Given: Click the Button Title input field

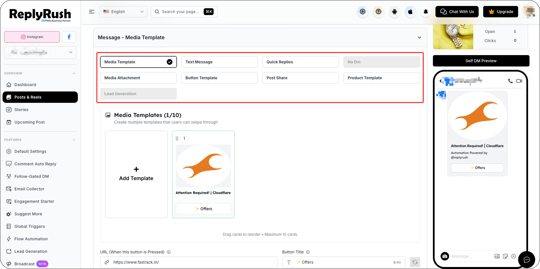Looking at the screenshot, I should coord(344,262).
